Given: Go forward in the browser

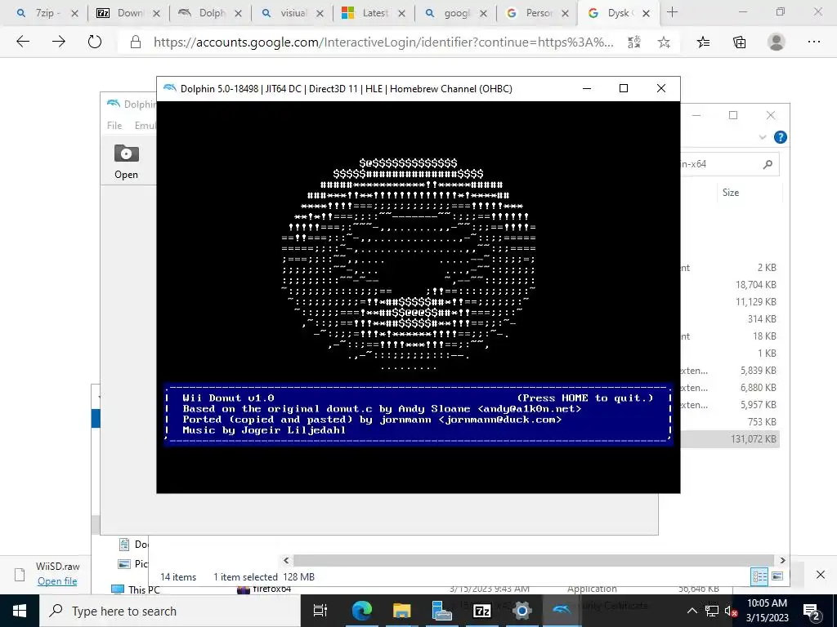Looking at the screenshot, I should 59,42.
